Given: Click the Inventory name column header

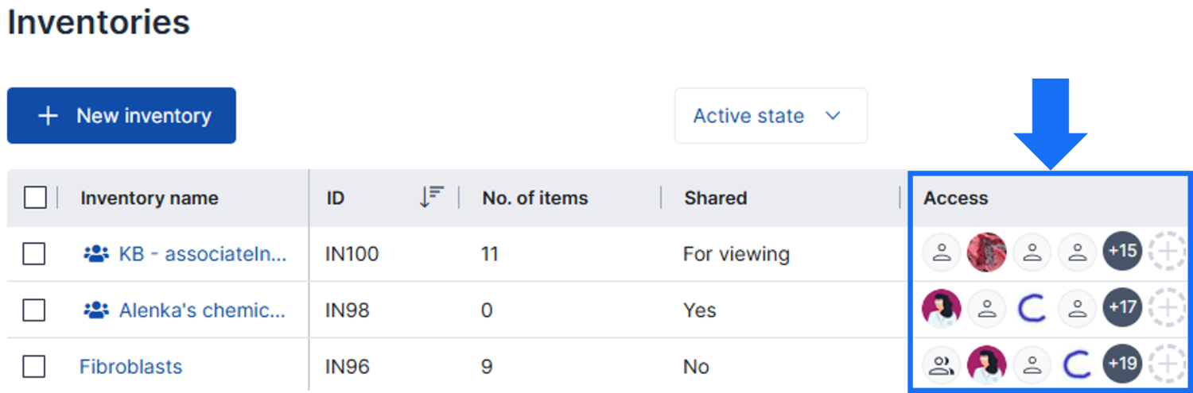Looking at the screenshot, I should click(149, 198).
